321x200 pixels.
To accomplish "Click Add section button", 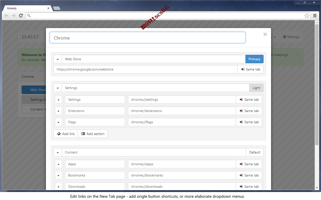I will click(93, 134).
